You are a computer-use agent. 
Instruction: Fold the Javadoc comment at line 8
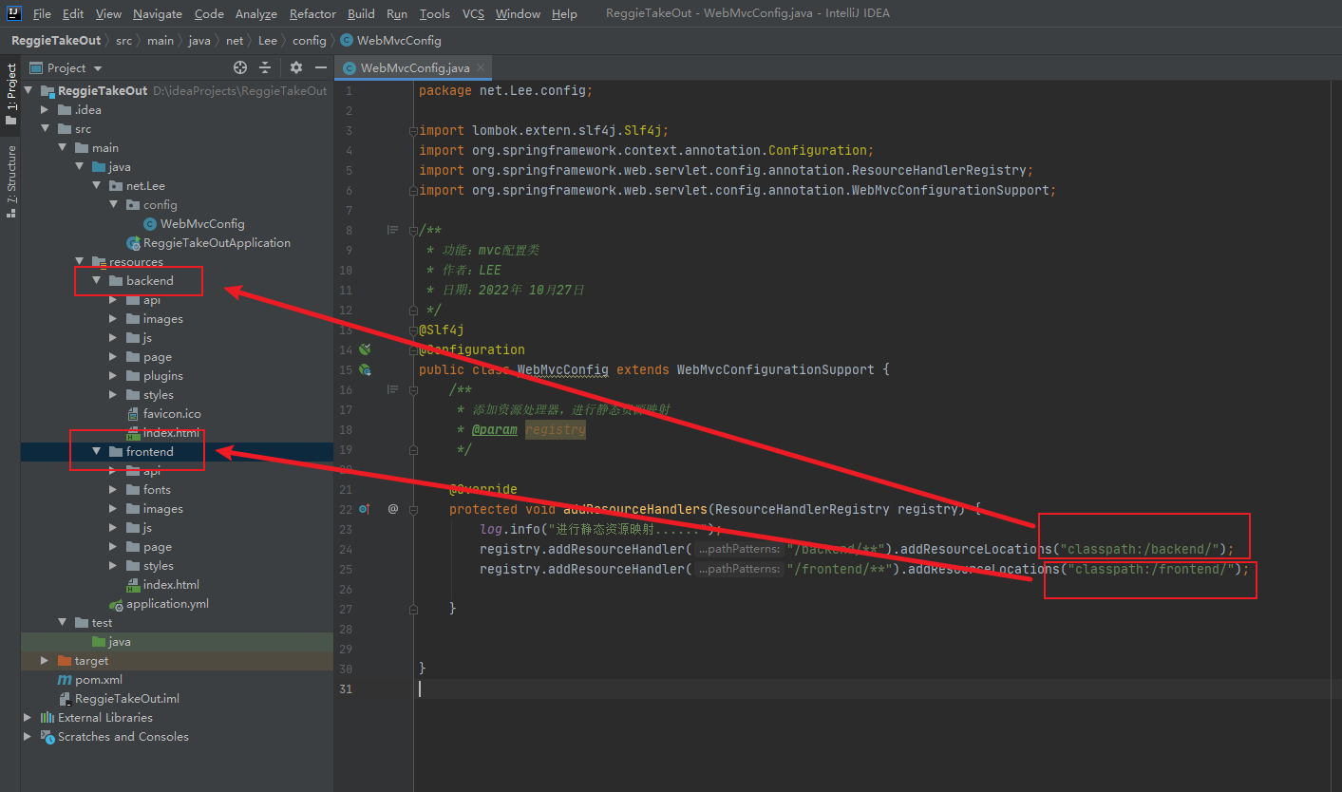(x=412, y=230)
